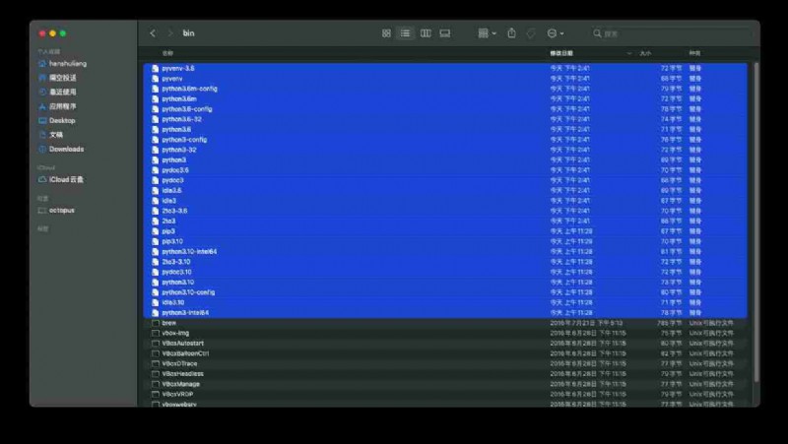This screenshot has height=444, width=788.
Task: Select the idle3 file name
Action: tap(169, 201)
